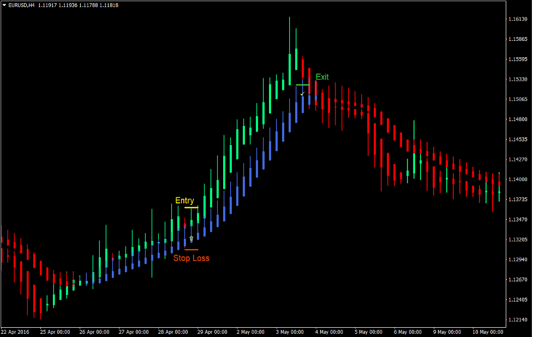Select the orange Stop Loss level line
533x337 pixels.
(x=191, y=250)
